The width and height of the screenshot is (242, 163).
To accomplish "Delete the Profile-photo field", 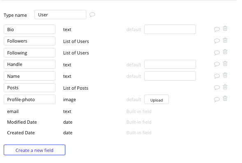I will point(225,98).
